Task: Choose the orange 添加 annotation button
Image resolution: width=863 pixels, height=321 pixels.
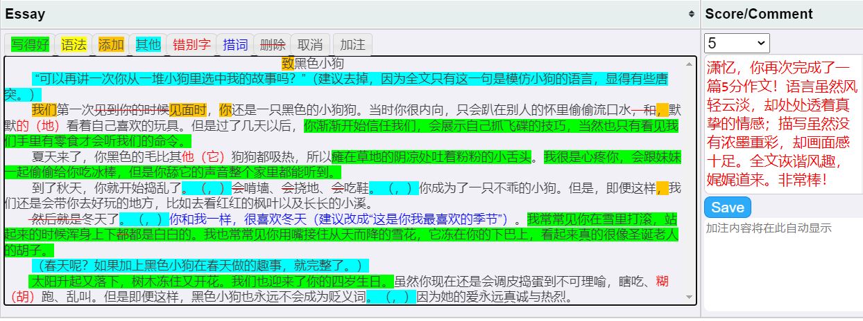Action: coord(111,45)
